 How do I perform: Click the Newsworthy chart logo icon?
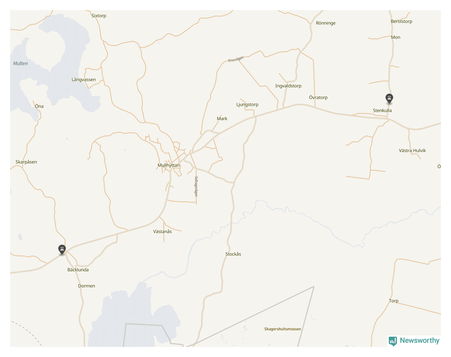[392, 341]
